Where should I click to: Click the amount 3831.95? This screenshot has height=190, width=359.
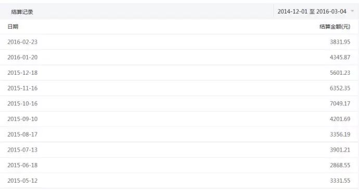click(x=340, y=42)
